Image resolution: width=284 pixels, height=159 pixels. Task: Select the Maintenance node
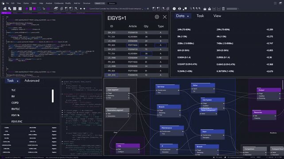[x=172, y=130]
